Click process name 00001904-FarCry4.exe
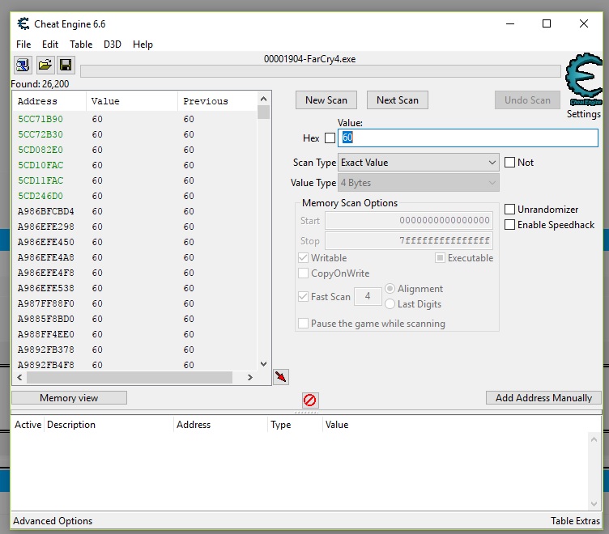Screen dimensions: 609x534 (x=309, y=59)
